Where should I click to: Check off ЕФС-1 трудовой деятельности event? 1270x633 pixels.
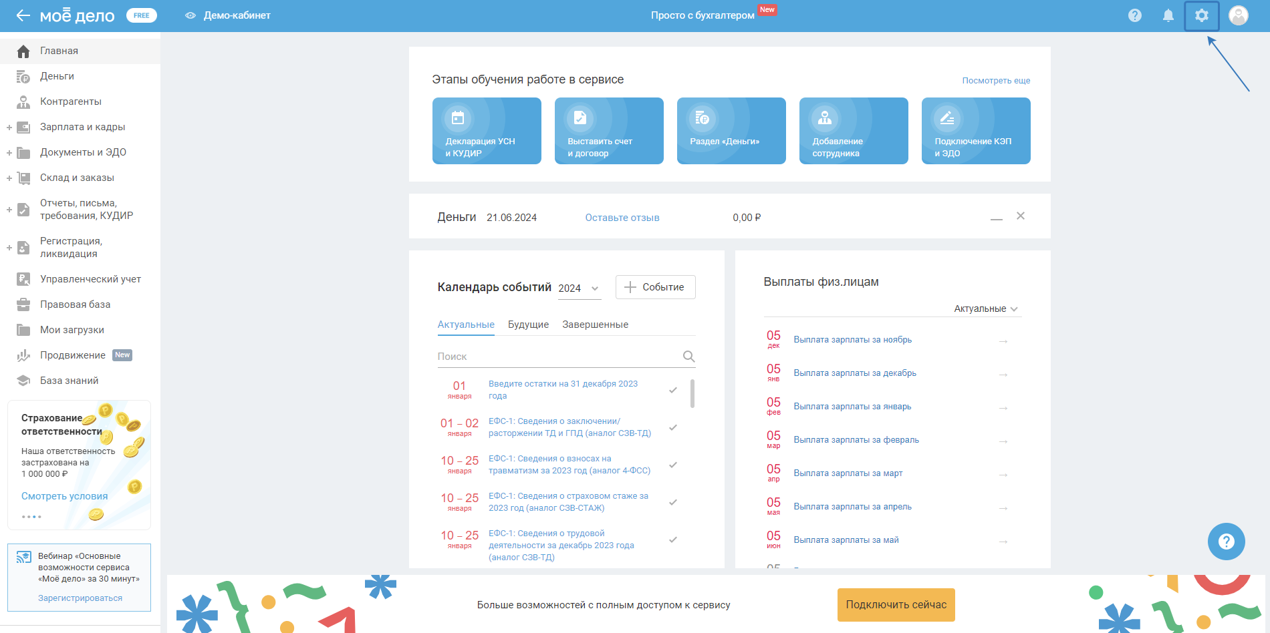[x=673, y=540]
